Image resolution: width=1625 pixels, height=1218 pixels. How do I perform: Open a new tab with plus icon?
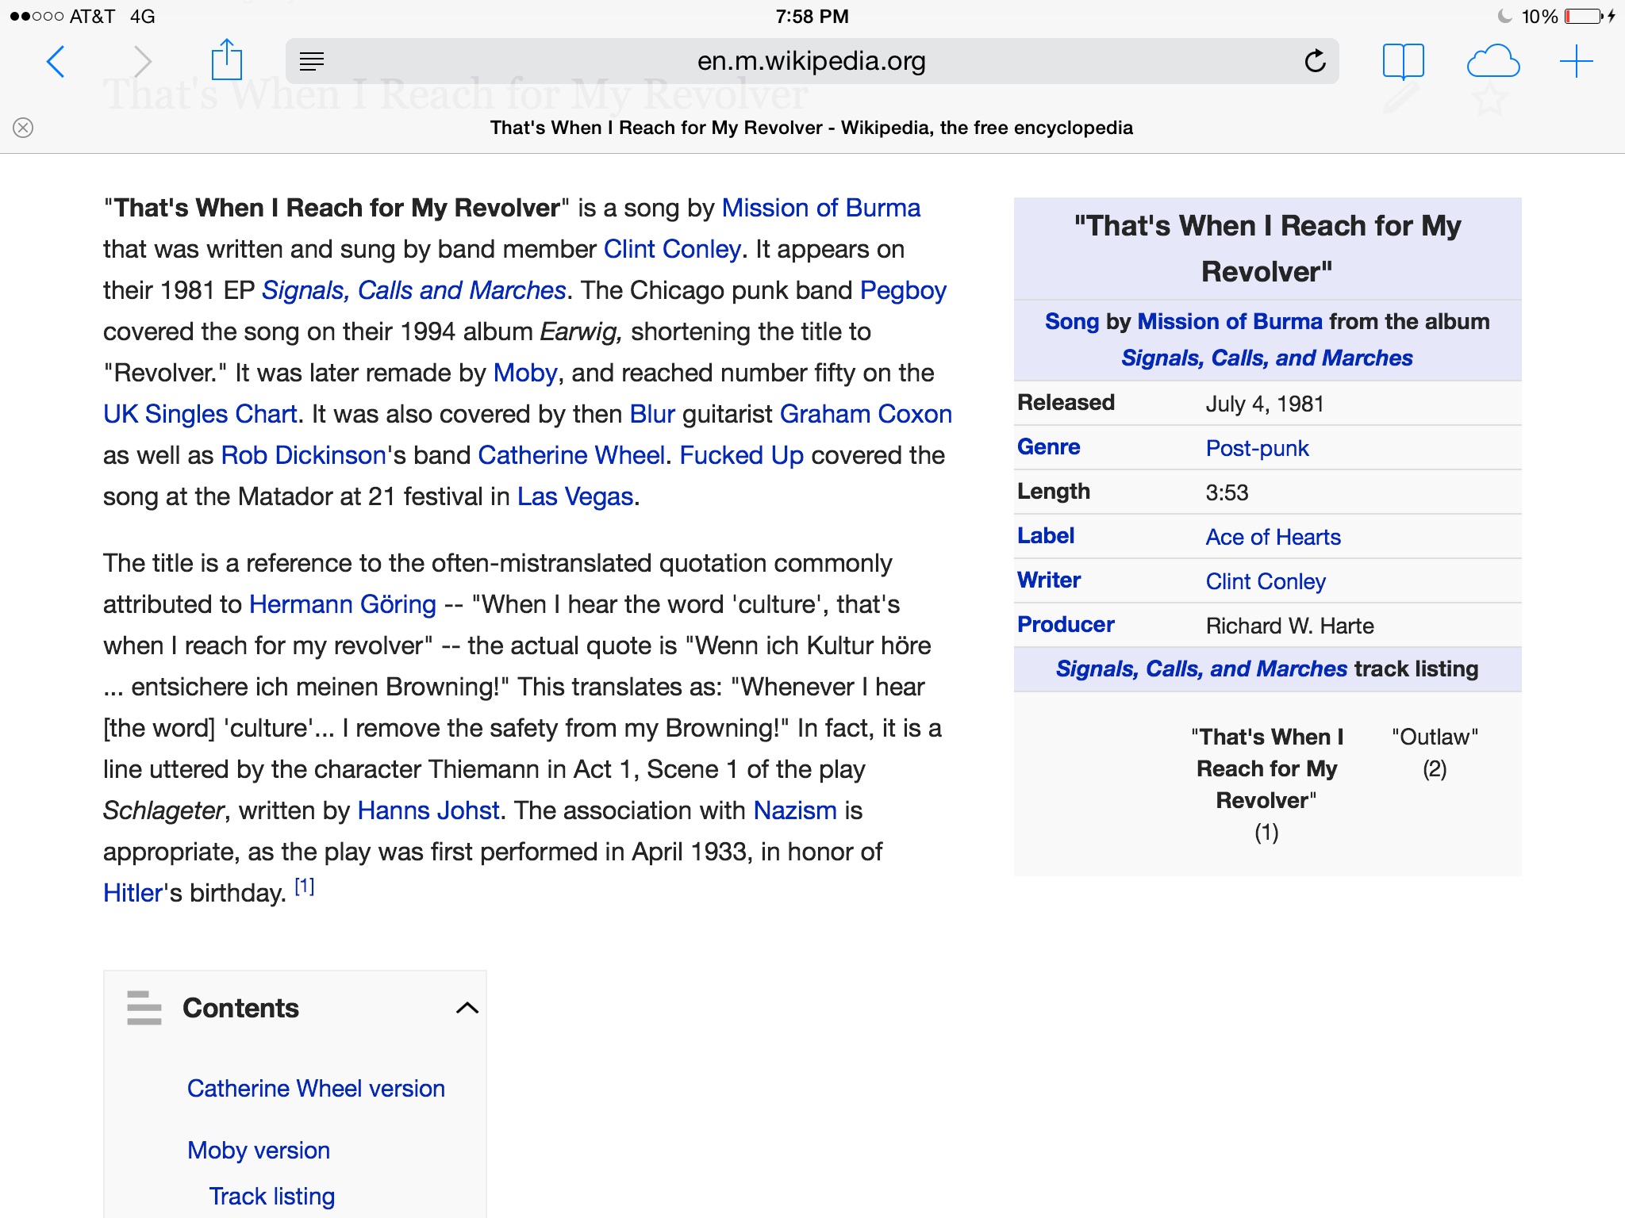(1576, 61)
